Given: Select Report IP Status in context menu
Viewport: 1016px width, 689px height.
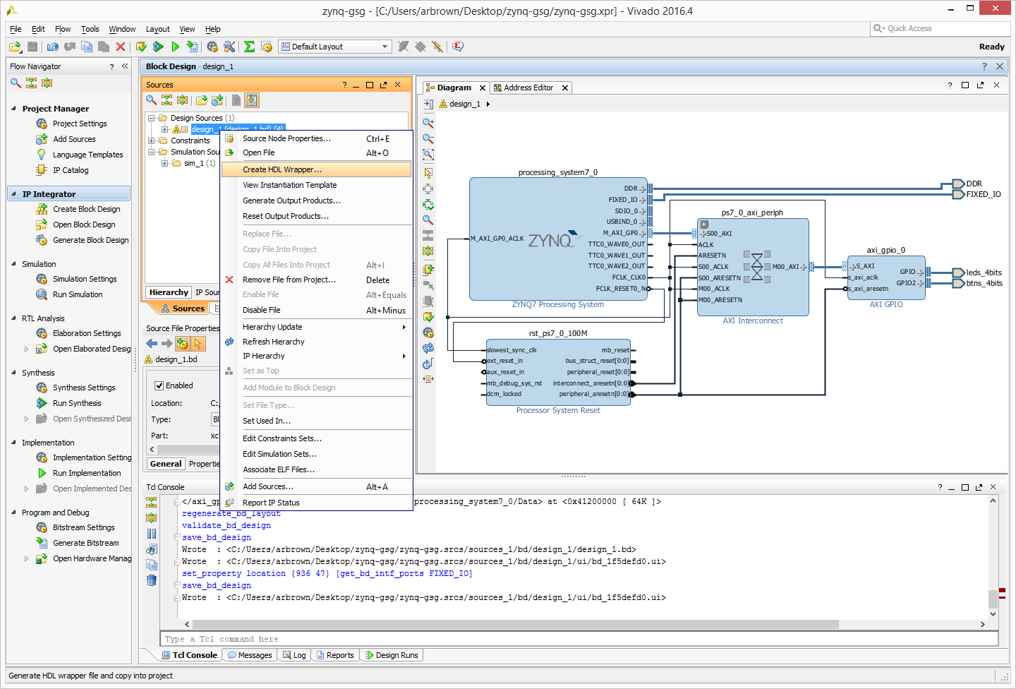Looking at the screenshot, I should tap(316, 503).
